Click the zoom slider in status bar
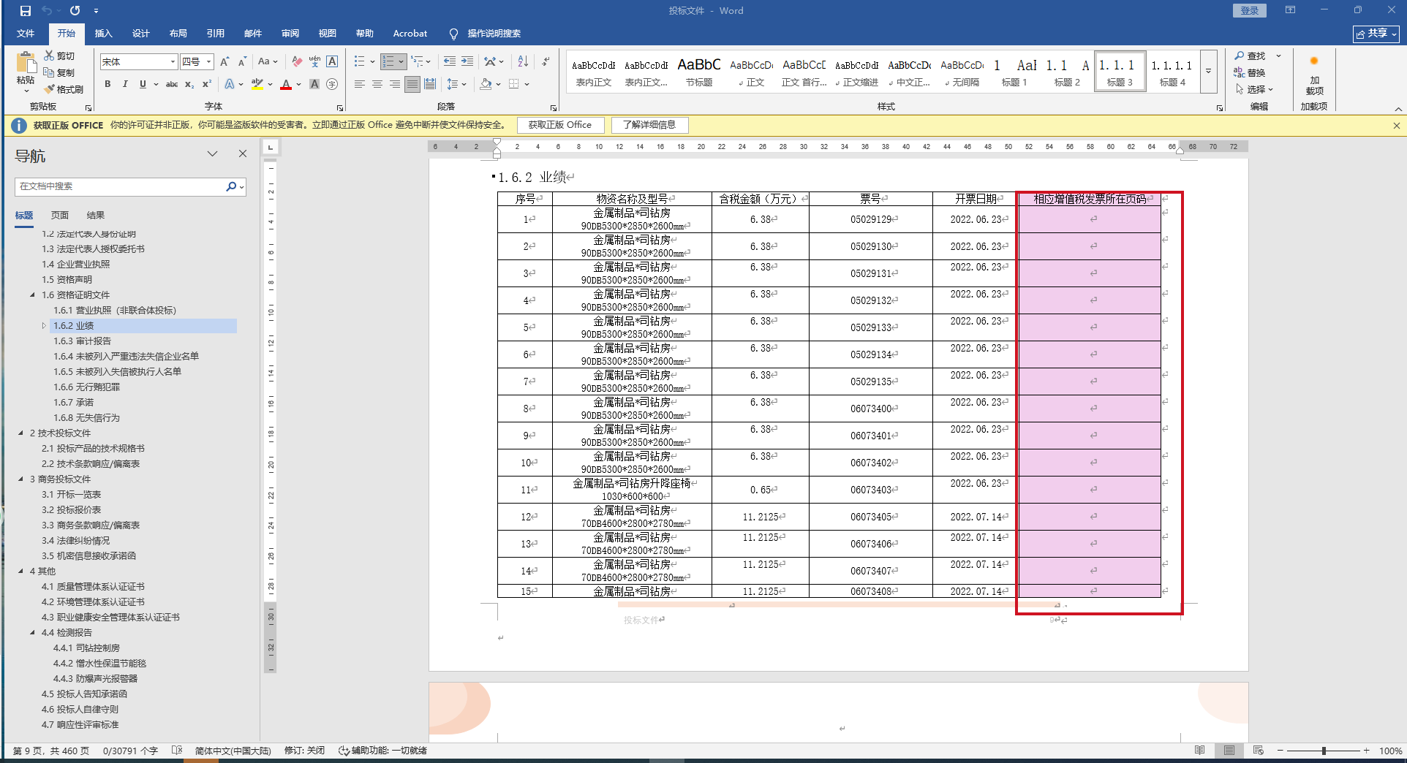This screenshot has width=1407, height=763. tap(1324, 751)
